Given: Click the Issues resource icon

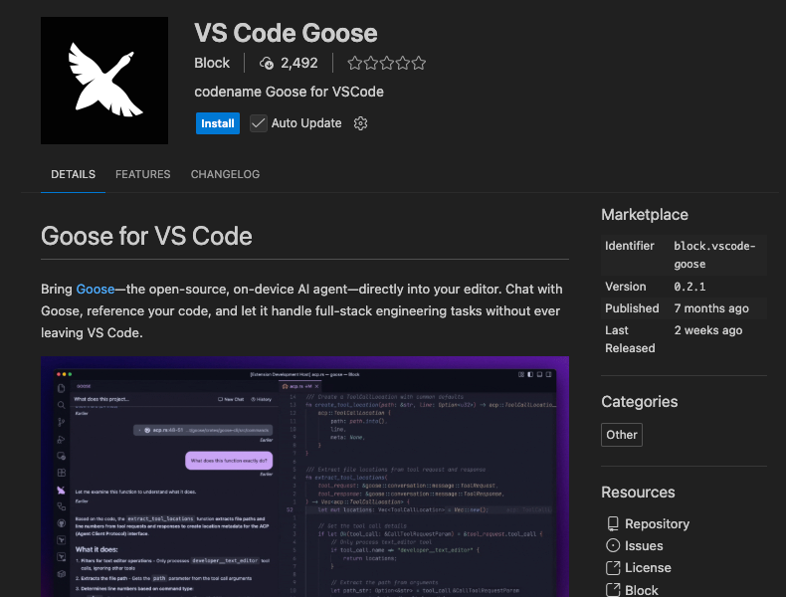Looking at the screenshot, I should [x=613, y=545].
